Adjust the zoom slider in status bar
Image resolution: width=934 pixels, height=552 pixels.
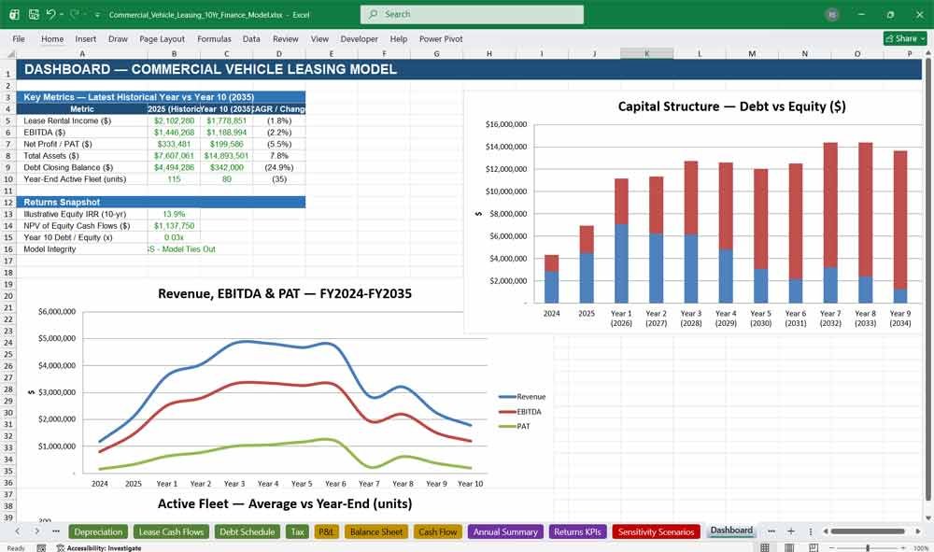point(868,548)
